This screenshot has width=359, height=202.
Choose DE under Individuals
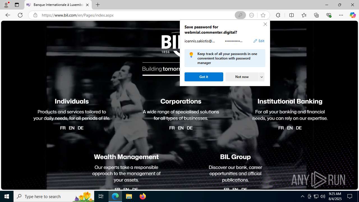(80, 128)
